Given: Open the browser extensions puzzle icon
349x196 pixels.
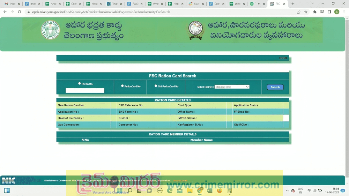Looking at the screenshot, I should (x=315, y=12).
